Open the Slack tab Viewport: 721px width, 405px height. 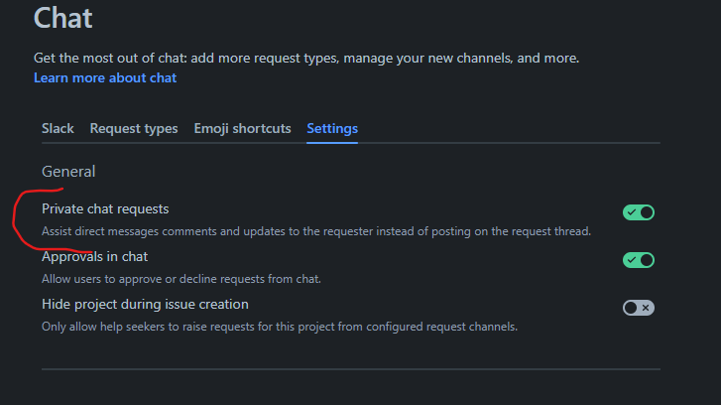(x=58, y=129)
